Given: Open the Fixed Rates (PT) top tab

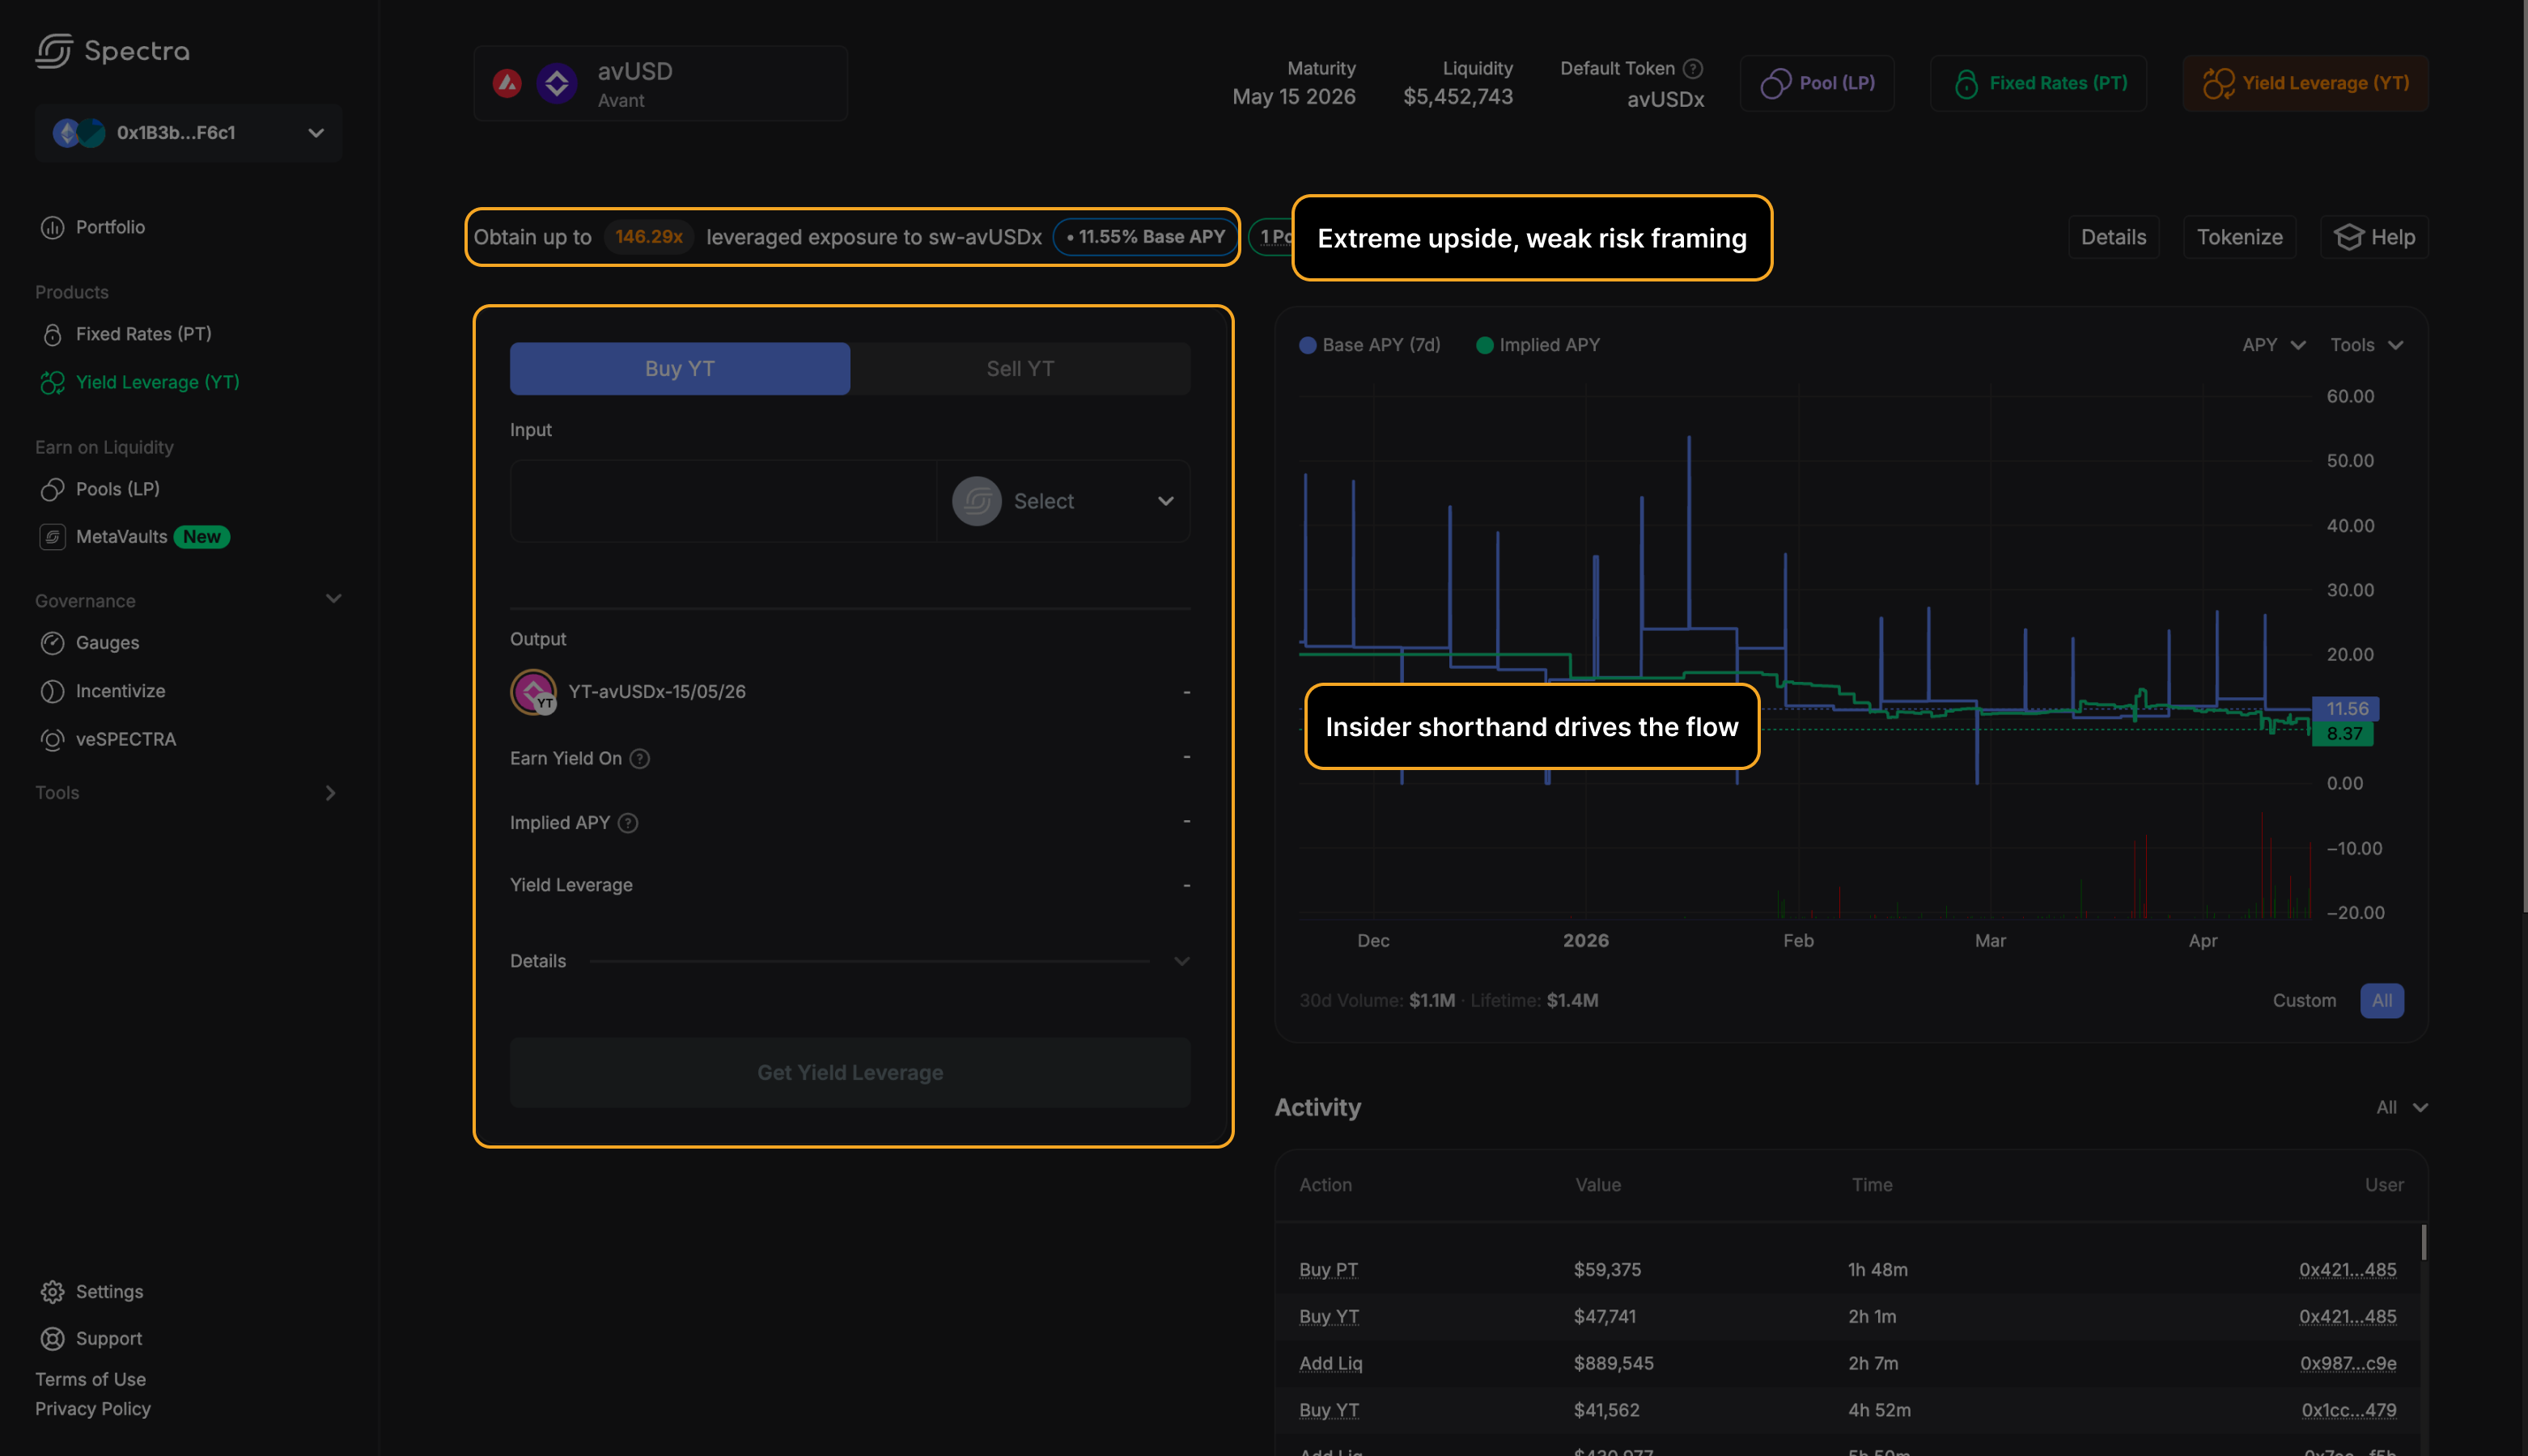Looking at the screenshot, I should [x=2038, y=83].
